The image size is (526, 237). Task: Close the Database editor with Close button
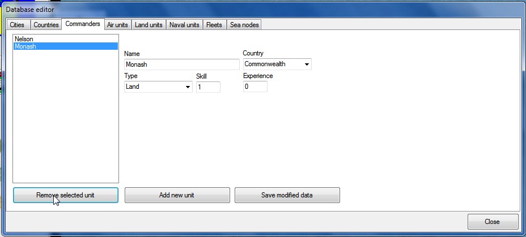(493, 222)
